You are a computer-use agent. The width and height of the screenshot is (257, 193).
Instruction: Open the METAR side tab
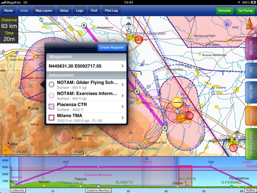pyautogui.click(x=251, y=93)
